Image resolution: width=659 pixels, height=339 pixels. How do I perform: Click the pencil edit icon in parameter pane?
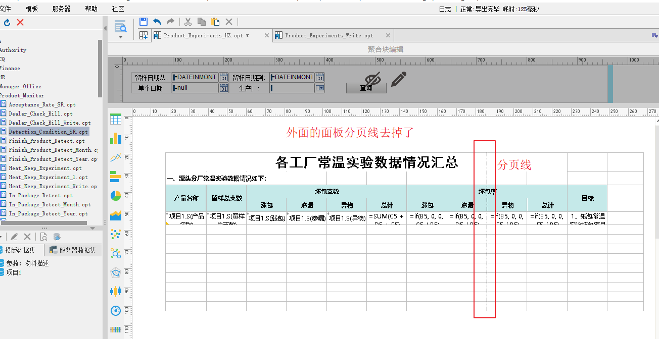399,79
